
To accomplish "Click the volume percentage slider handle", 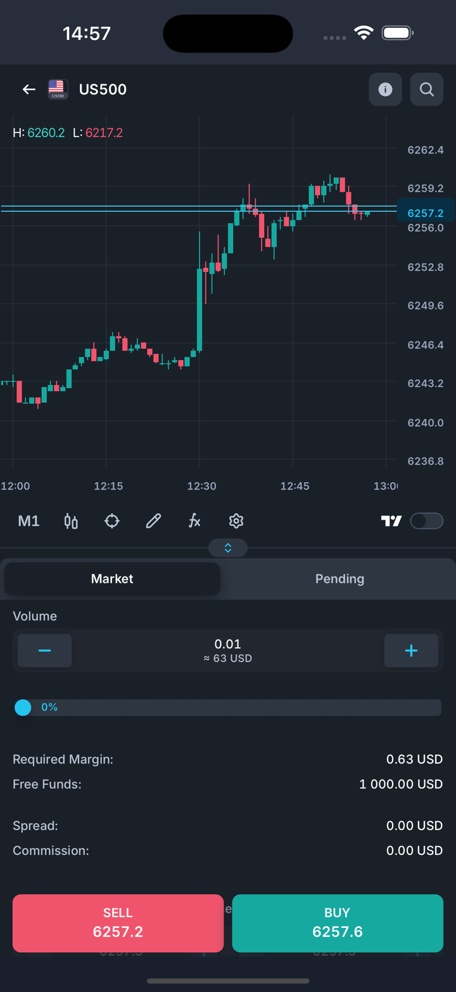I will [23, 707].
